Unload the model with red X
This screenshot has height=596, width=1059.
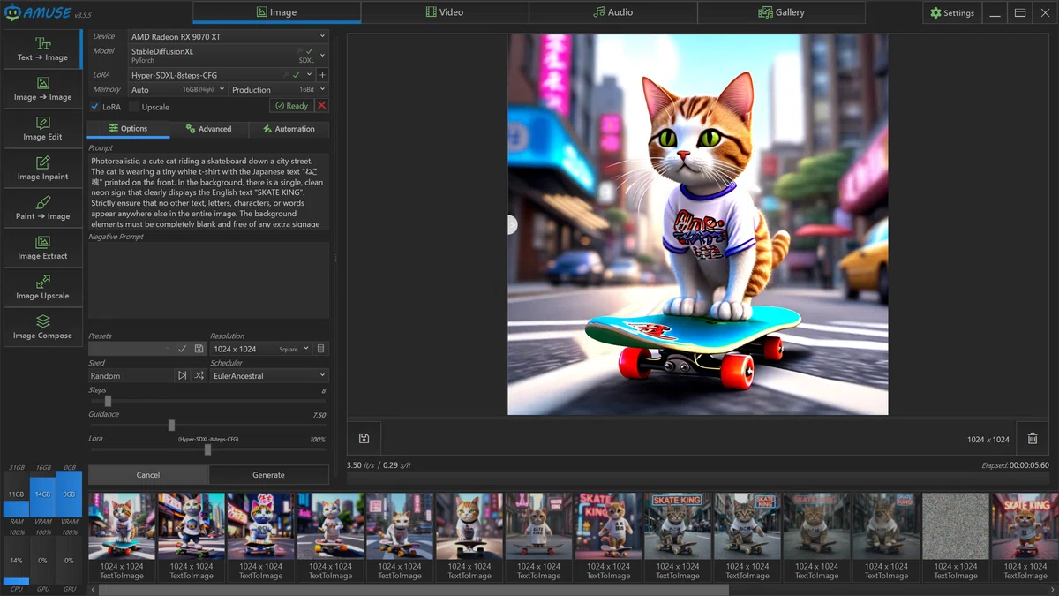click(x=321, y=105)
